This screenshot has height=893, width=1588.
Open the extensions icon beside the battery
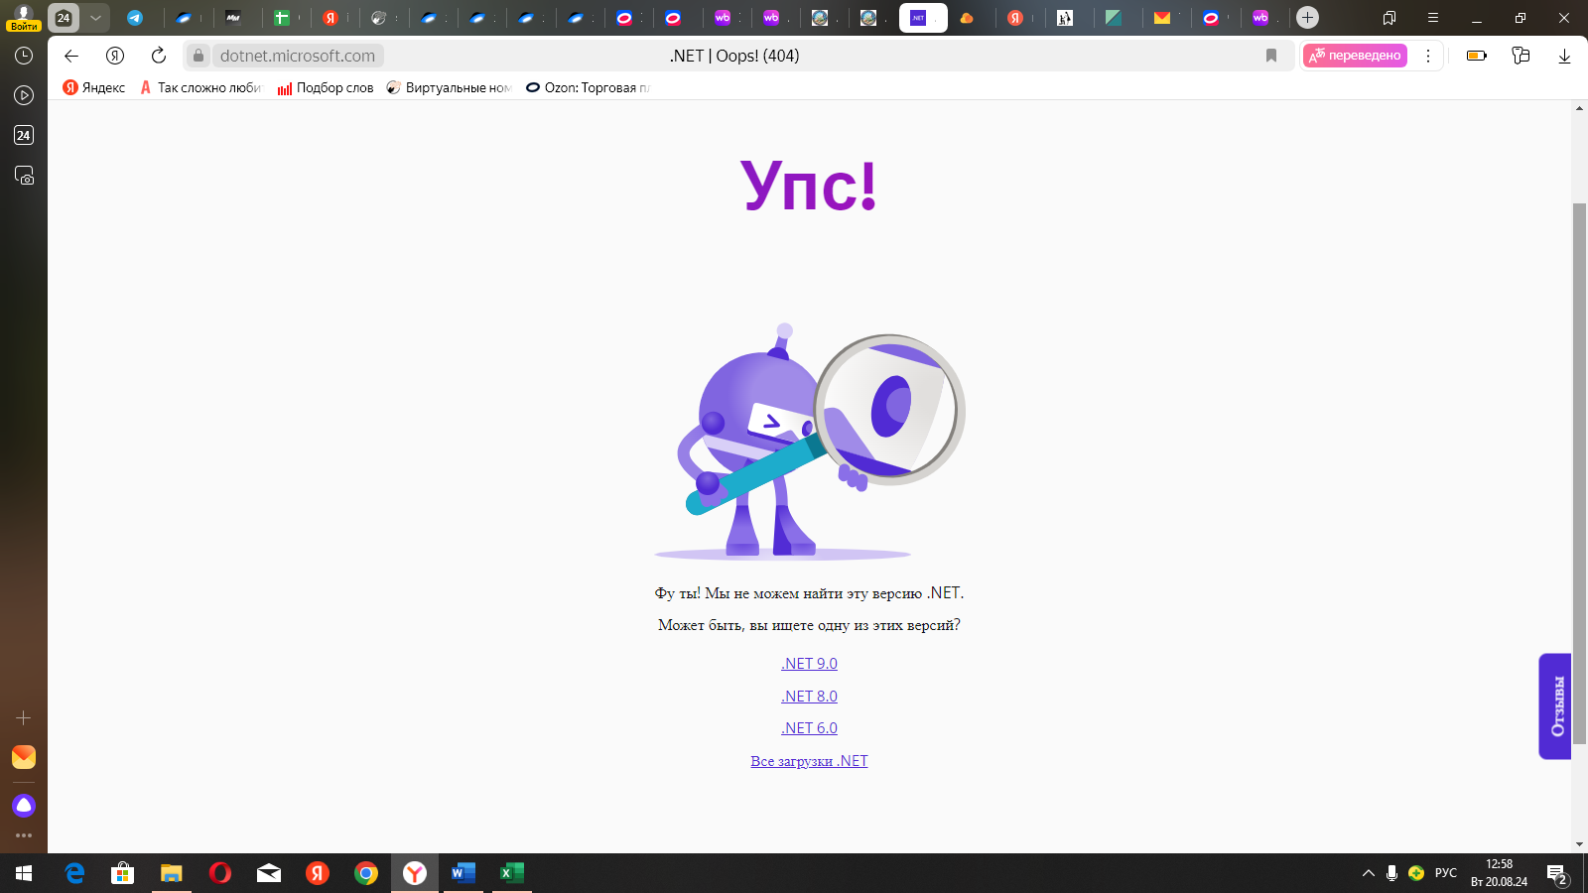coord(1521,56)
